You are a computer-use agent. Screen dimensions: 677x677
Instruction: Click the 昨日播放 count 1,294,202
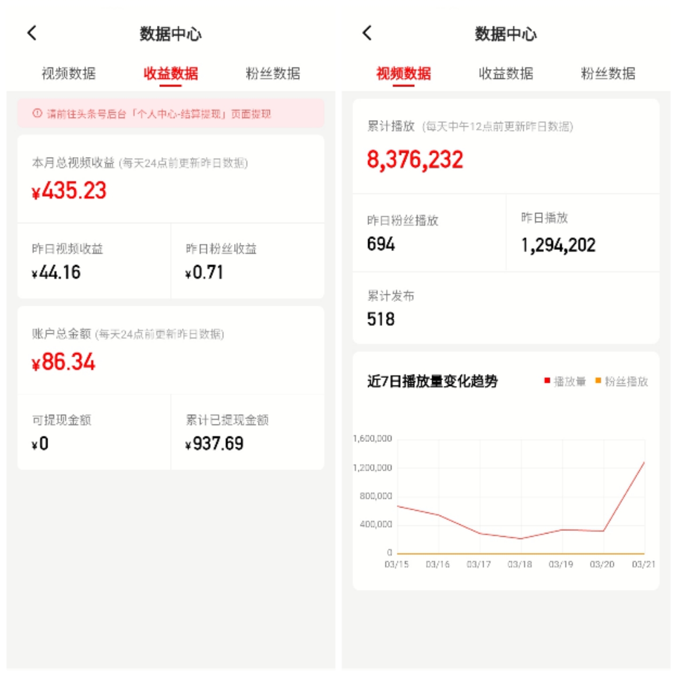point(558,244)
